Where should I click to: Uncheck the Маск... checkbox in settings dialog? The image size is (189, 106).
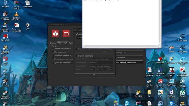point(76,34)
